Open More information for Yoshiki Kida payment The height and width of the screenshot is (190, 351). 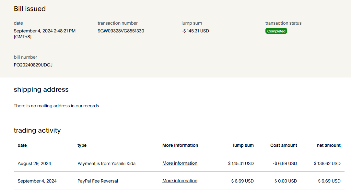[180, 163]
